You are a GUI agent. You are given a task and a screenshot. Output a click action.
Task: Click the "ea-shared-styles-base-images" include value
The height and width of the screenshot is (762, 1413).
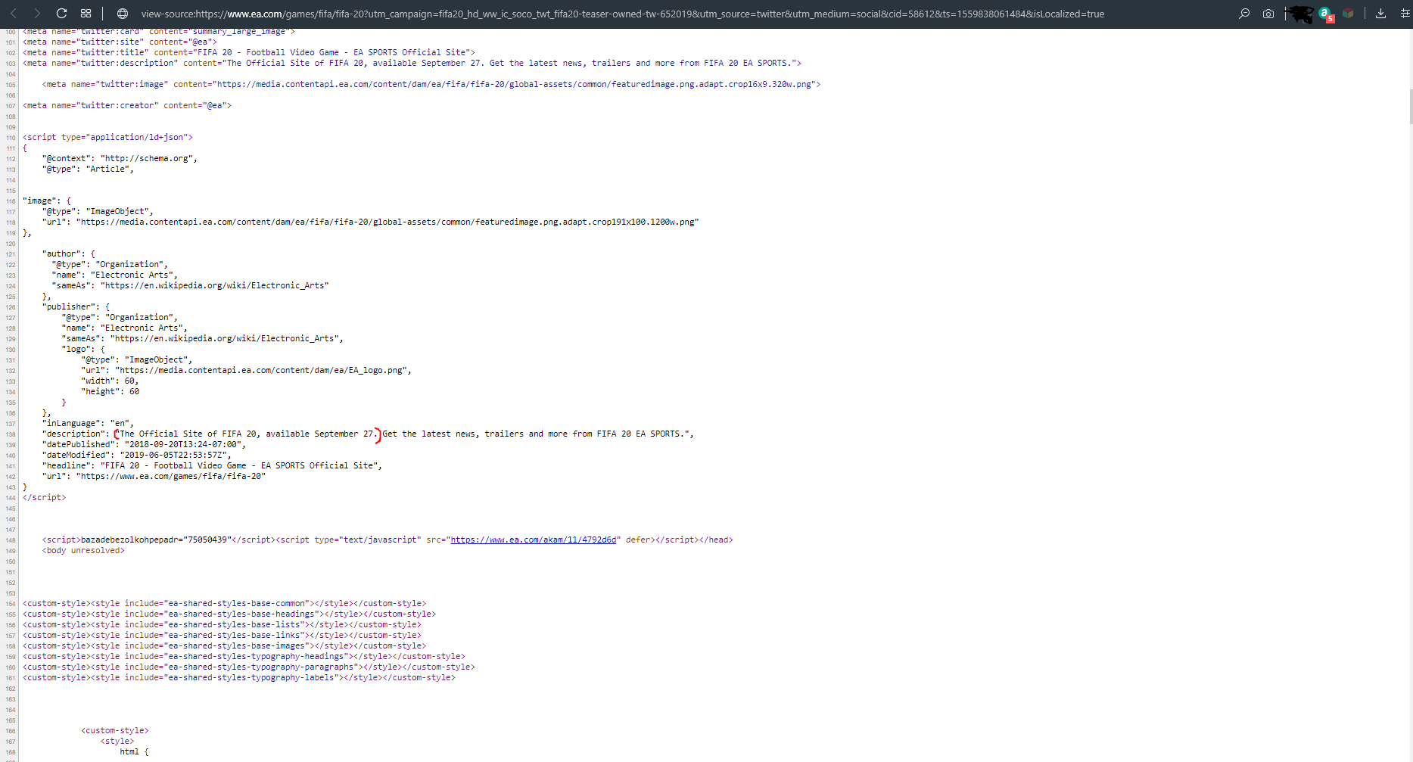(237, 646)
